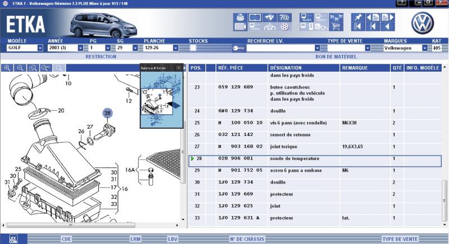The image size is (449, 244).
Task: Click the DÉSIGNATION column header
Action: [304, 68]
